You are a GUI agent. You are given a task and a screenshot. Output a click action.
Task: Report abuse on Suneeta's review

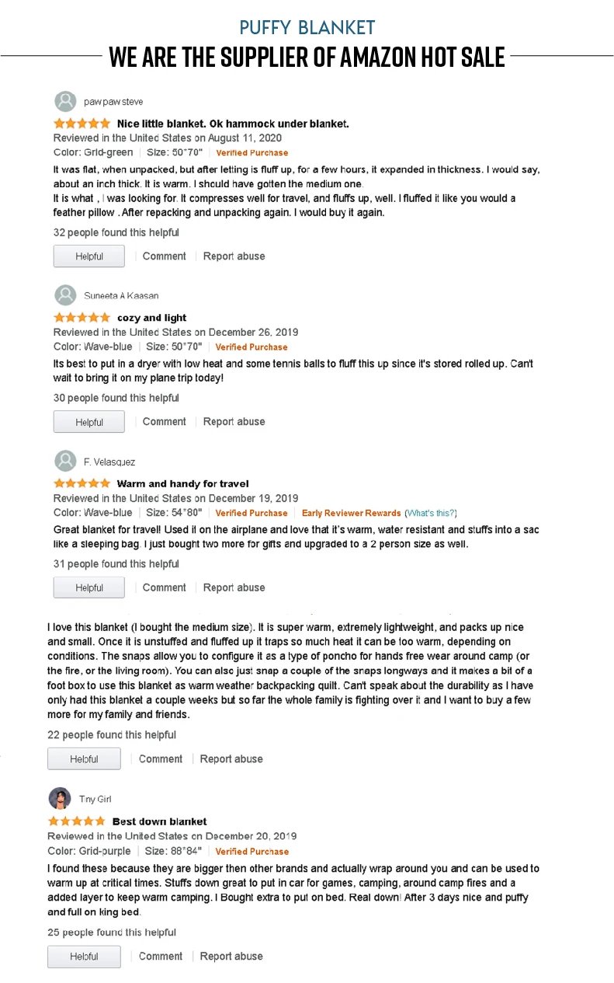pyautogui.click(x=234, y=422)
